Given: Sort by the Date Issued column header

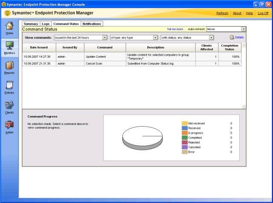Looking at the screenshot, I should pyautogui.click(x=39, y=47).
